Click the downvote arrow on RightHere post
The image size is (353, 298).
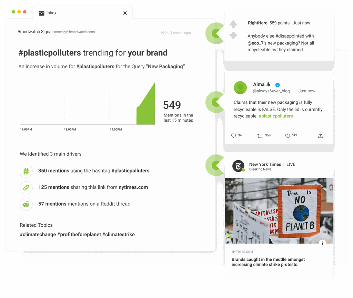coord(233,35)
